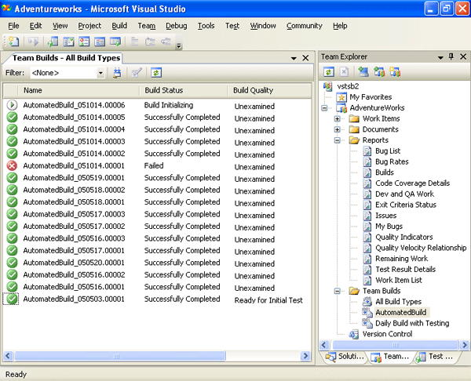The width and height of the screenshot is (471, 381).
Task: Select the row AutomatedBuild_050519.00001
Action: (x=157, y=178)
